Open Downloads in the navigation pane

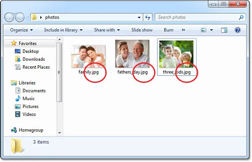pos(34,59)
